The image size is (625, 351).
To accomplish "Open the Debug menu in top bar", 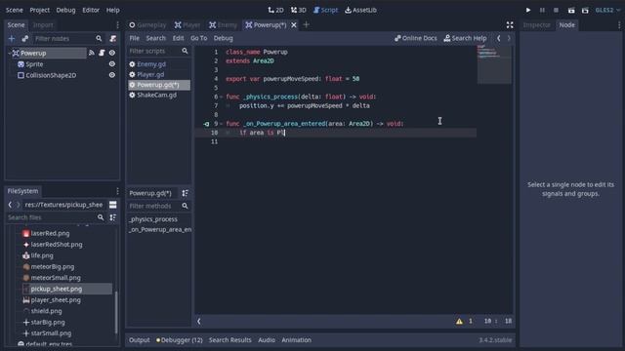I will tap(65, 10).
